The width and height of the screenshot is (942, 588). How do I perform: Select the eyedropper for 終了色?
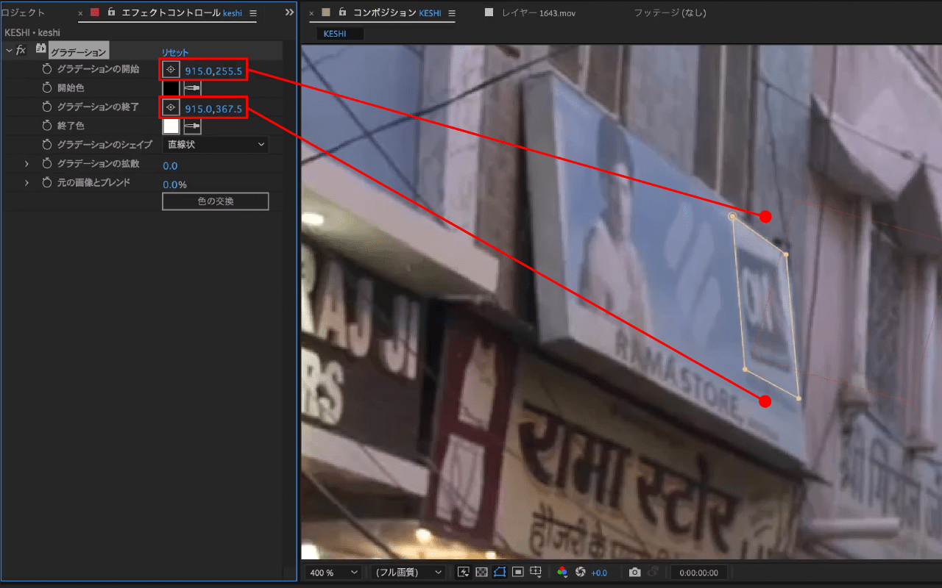192,126
